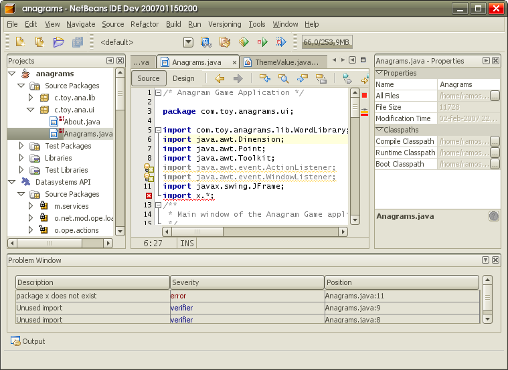508x370 pixels.
Task: Collapse the c.toy.ana.ui package
Action: 31,110
